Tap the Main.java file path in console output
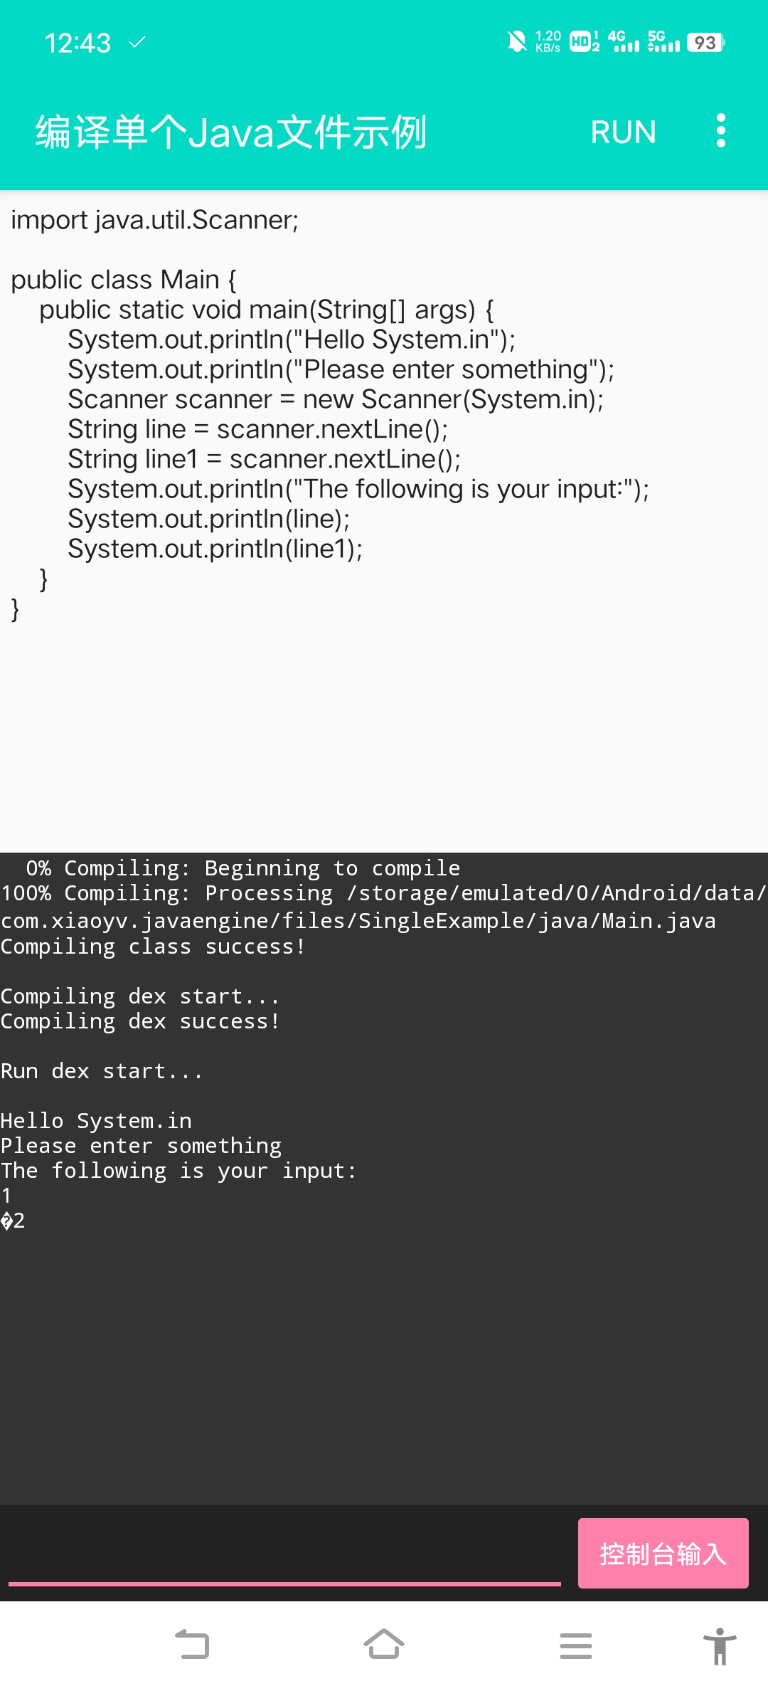 [x=356, y=920]
